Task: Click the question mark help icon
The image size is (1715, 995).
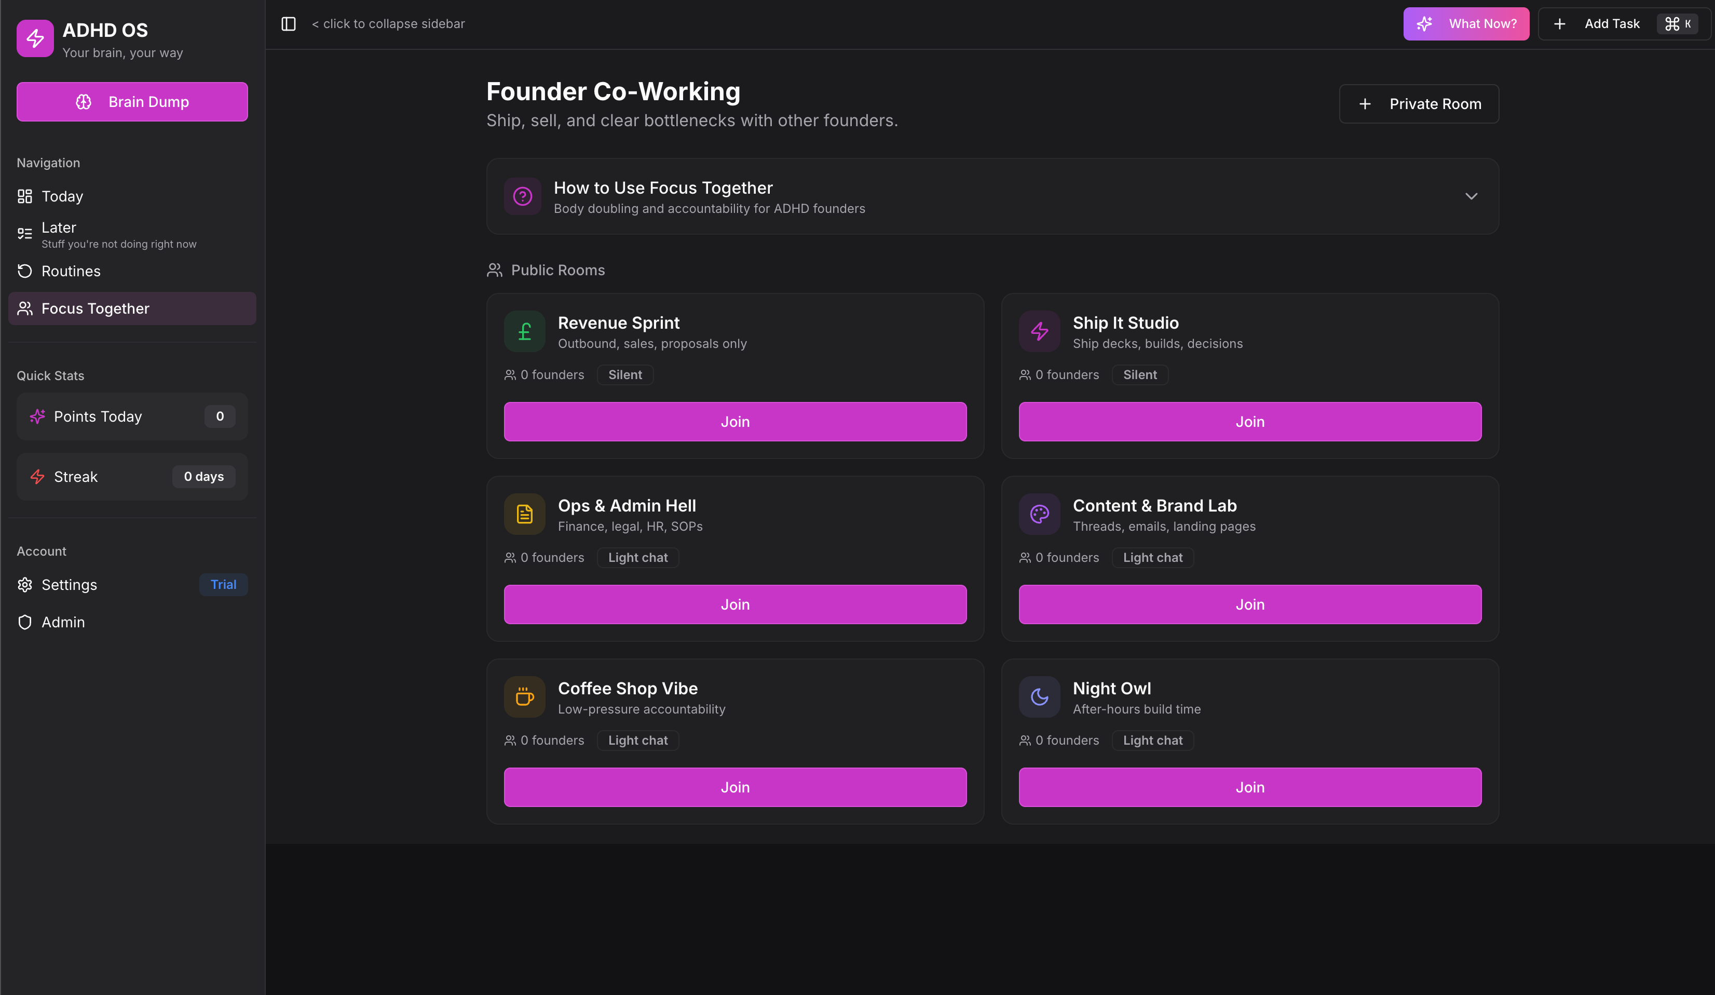Action: pos(522,197)
